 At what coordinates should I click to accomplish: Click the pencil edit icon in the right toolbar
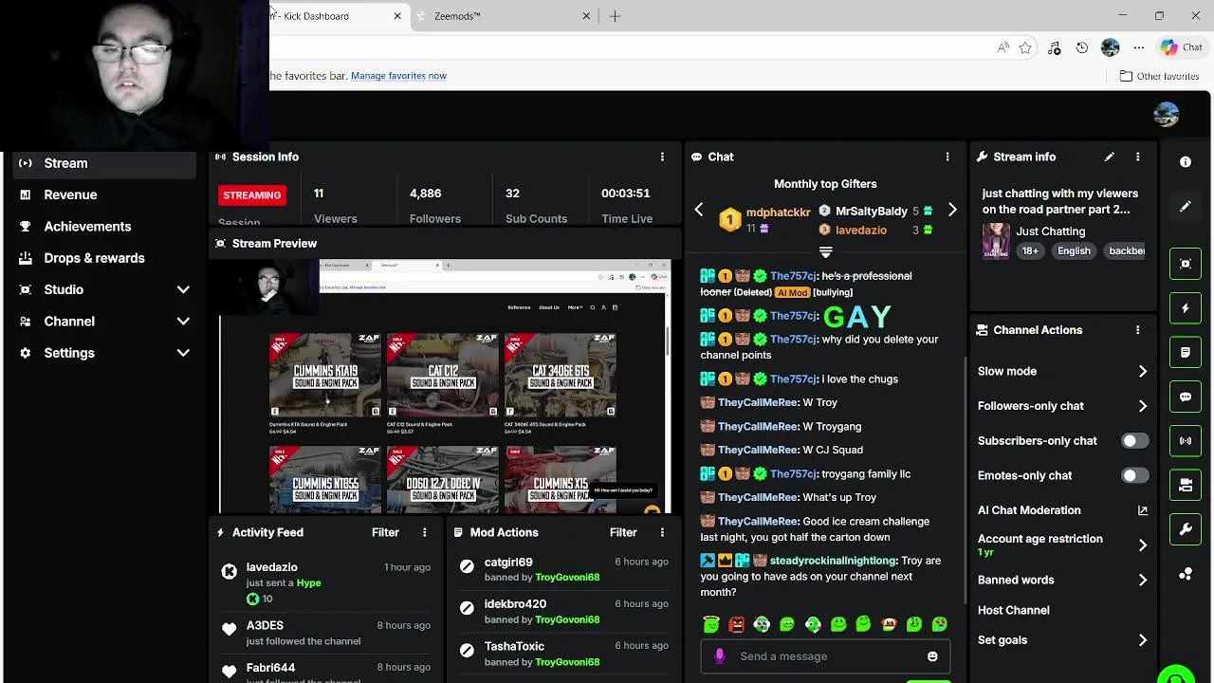click(1186, 207)
